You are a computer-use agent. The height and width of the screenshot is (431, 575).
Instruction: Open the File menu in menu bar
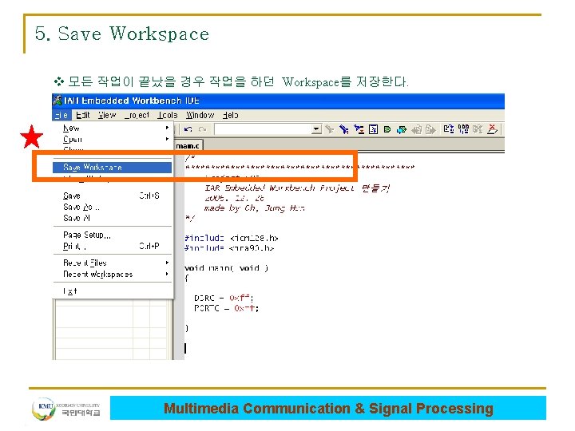(x=61, y=115)
